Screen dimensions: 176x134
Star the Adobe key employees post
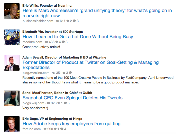[55, 129]
